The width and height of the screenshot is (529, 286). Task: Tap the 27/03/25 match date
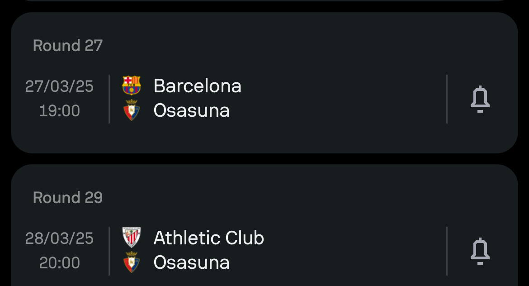pyautogui.click(x=59, y=86)
